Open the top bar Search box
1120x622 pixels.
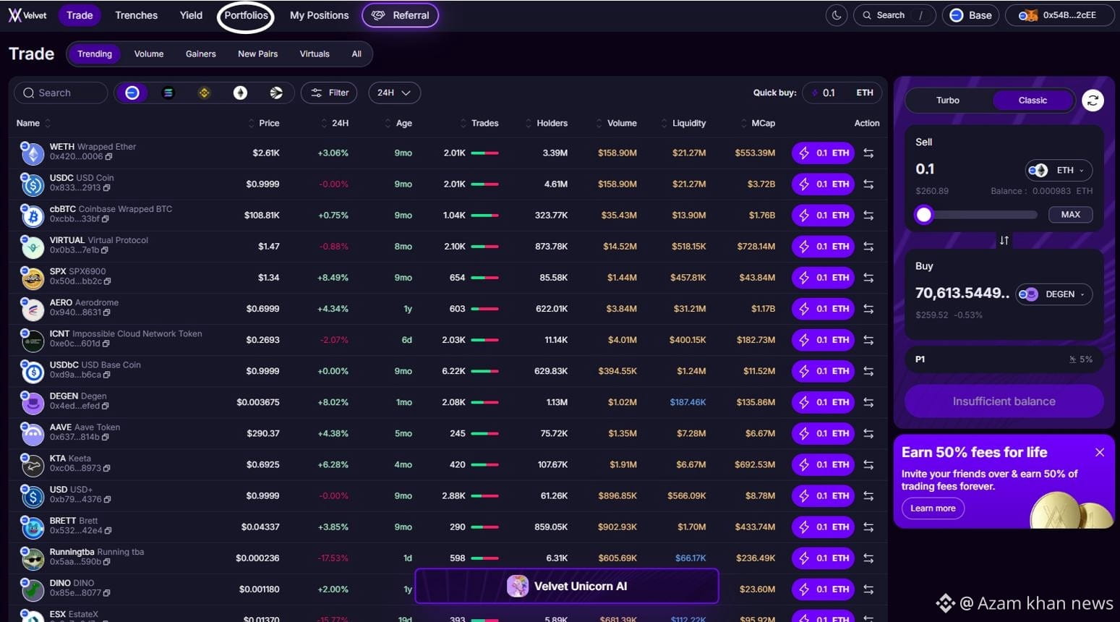click(894, 15)
